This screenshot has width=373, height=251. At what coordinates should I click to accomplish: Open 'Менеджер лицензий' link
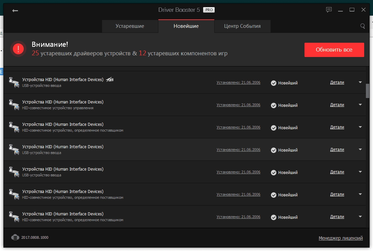click(x=341, y=238)
